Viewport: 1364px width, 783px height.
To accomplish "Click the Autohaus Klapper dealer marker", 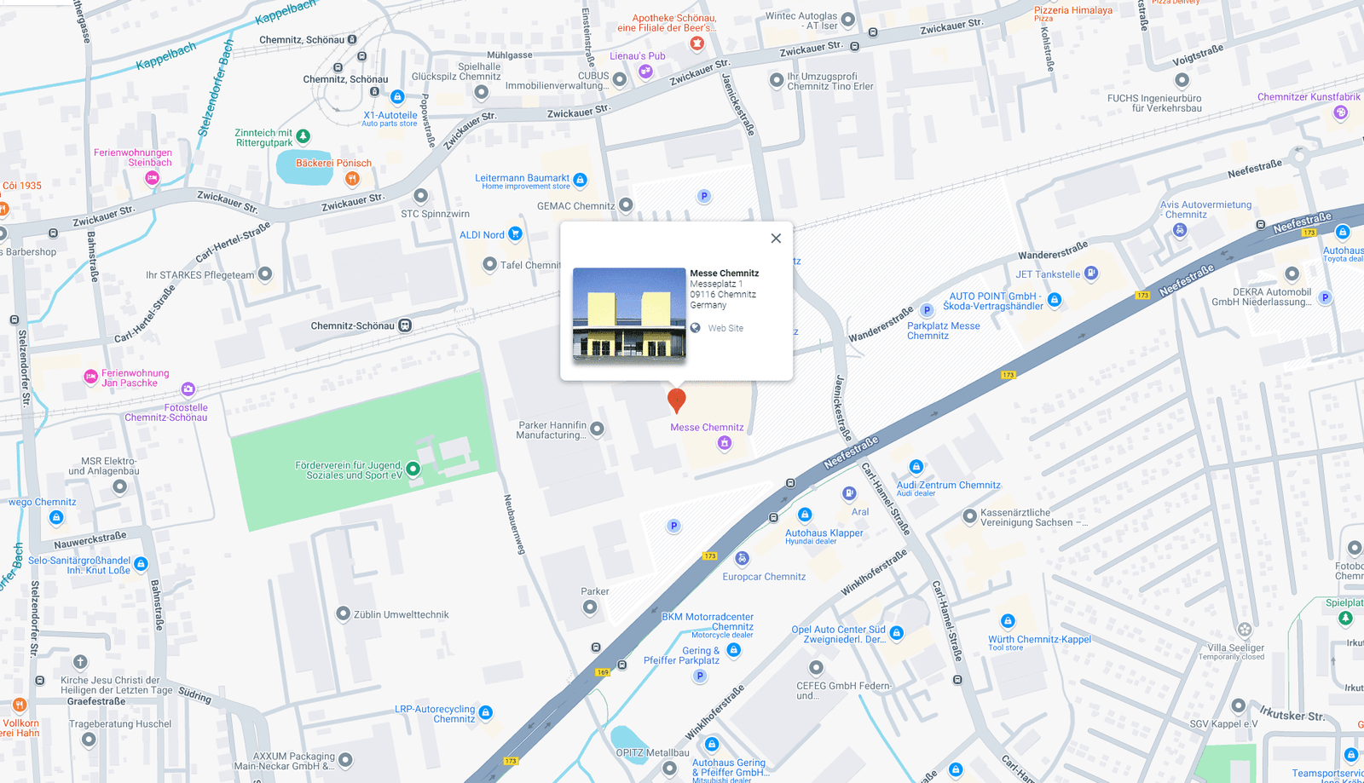I will 805,515.
